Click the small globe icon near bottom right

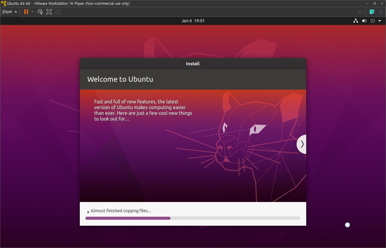coord(347,225)
